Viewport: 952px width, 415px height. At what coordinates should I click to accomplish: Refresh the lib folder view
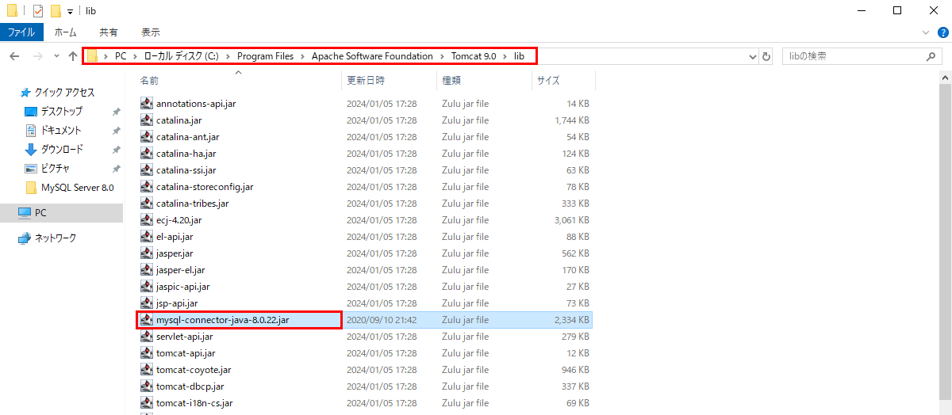(x=766, y=56)
